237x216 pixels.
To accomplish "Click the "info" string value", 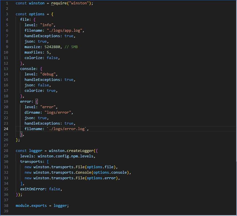I will (x=46, y=25).
